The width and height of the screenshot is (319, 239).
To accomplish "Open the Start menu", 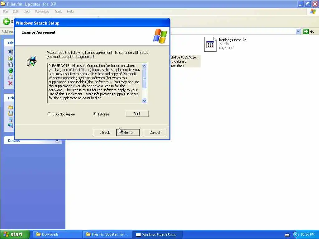I will [x=15, y=235].
